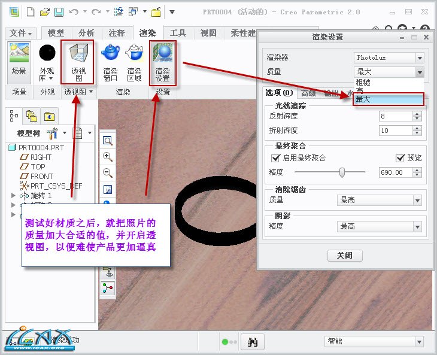
Task: Open the 文件 file menu
Action: click(x=20, y=33)
